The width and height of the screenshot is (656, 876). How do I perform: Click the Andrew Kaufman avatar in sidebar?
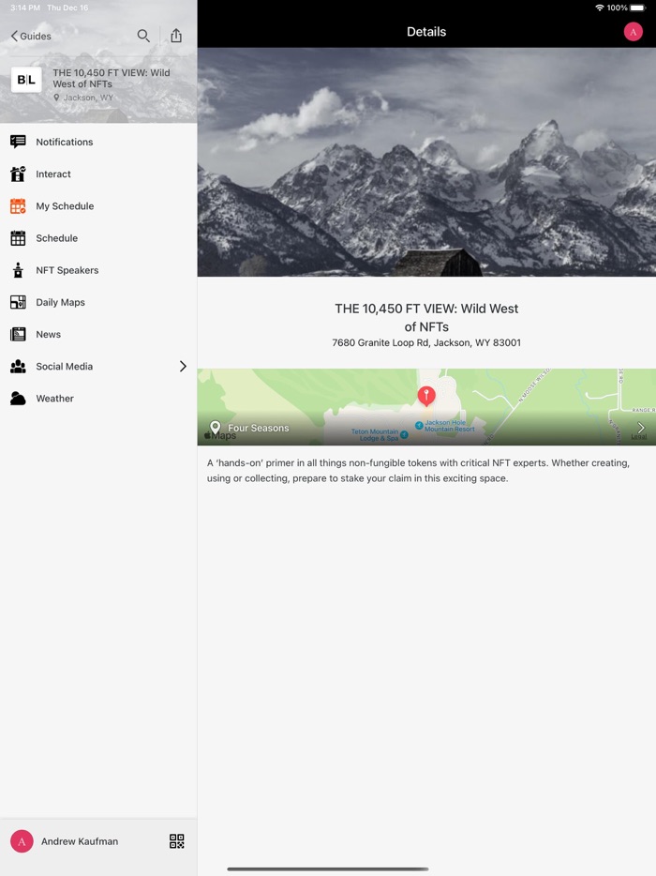coord(22,841)
